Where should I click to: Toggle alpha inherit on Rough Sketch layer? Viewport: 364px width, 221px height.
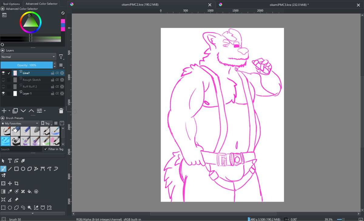click(x=57, y=80)
